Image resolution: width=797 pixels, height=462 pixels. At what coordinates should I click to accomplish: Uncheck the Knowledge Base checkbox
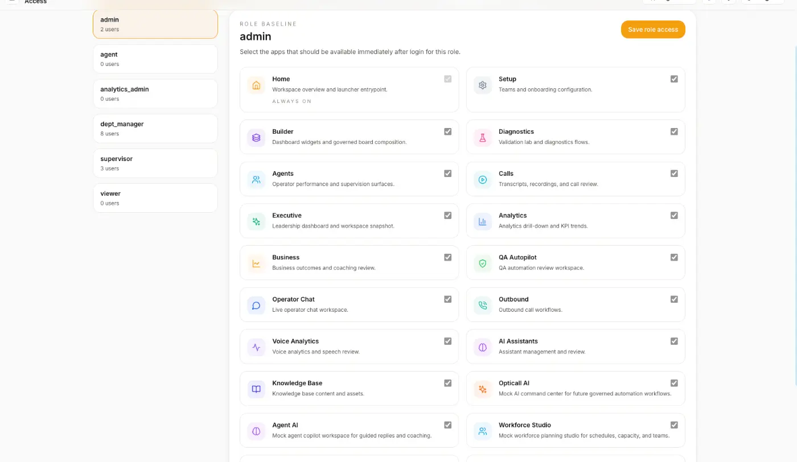(447, 383)
